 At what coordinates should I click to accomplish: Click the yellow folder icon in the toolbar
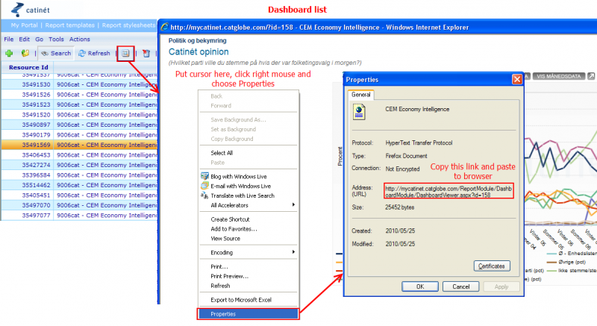[25, 53]
